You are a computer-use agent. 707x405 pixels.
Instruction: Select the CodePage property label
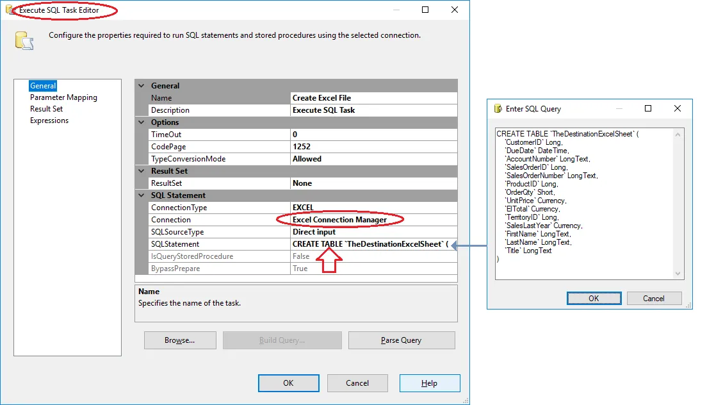coord(168,147)
